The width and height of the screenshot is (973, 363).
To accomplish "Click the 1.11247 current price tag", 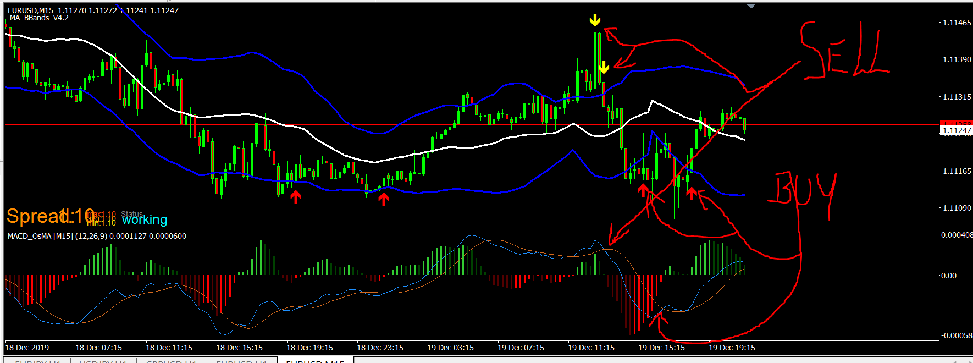I will click(956, 130).
